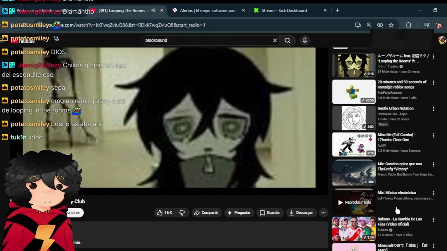This screenshot has width=447, height=251.
Task: Open browser profile avatar in toolbar
Action: pos(439,25)
